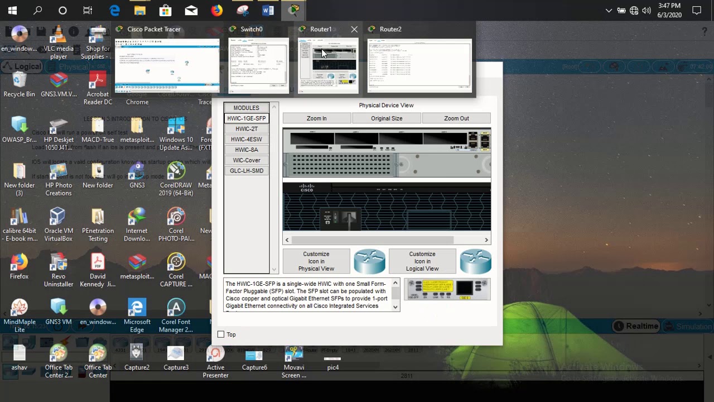Click the router icon beside Physical View customize
Image resolution: width=714 pixels, height=402 pixels.
[x=369, y=261]
